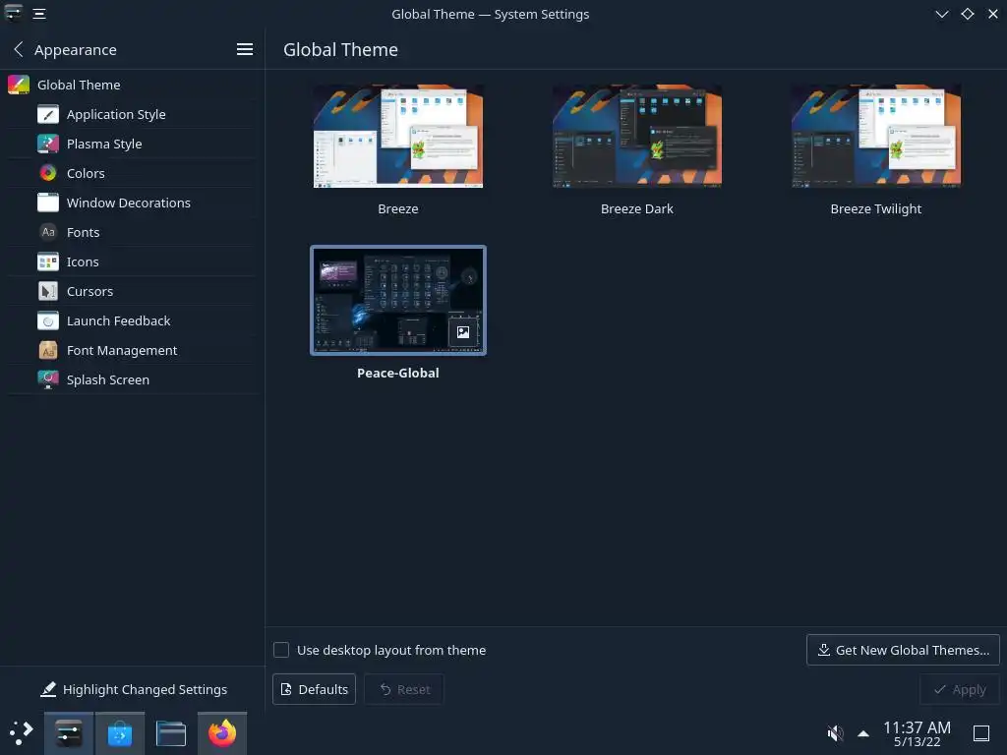Open the hamburger menu beside Appearance
Screen dimensions: 1007x755
coord(245,49)
